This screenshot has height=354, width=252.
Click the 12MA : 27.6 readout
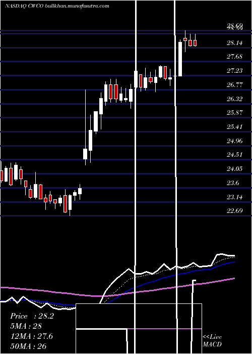31,336
